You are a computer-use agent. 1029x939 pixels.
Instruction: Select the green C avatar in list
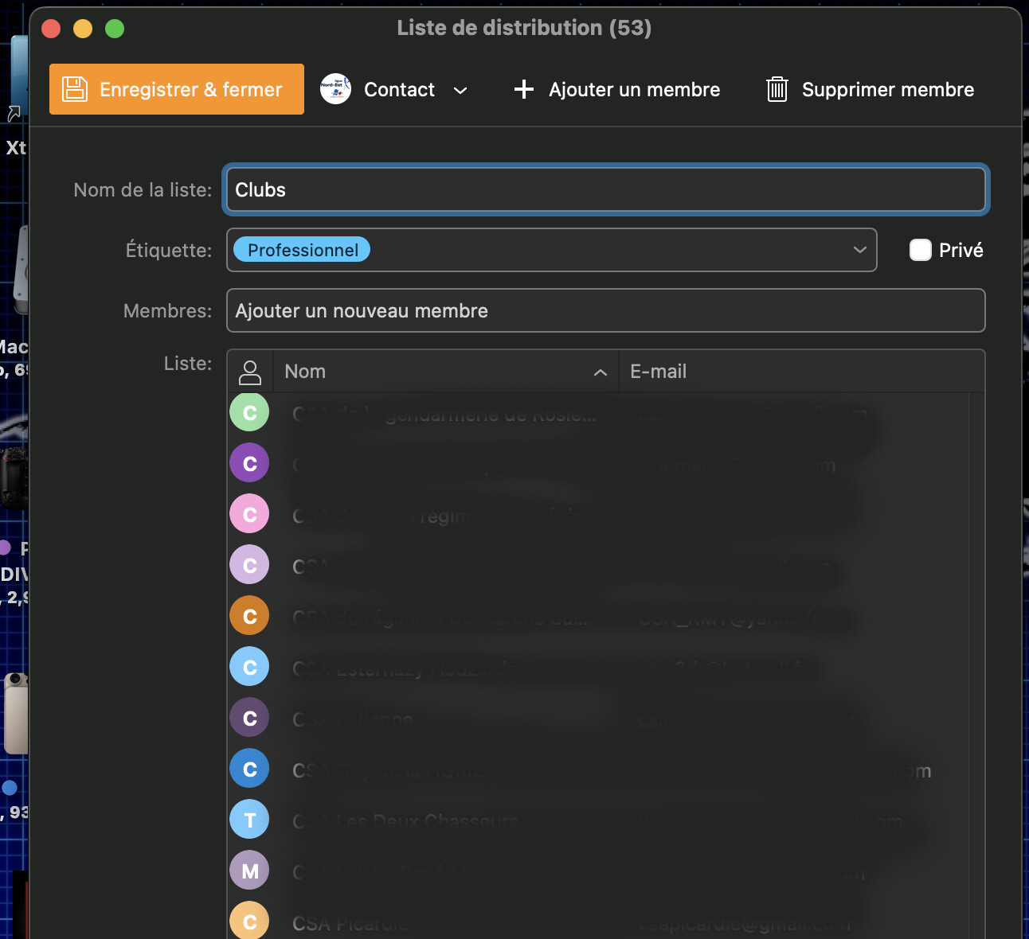pyautogui.click(x=249, y=412)
